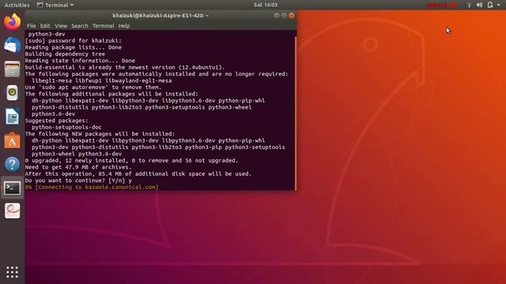
Task: Click Activities in the top bar
Action: (x=17, y=5)
